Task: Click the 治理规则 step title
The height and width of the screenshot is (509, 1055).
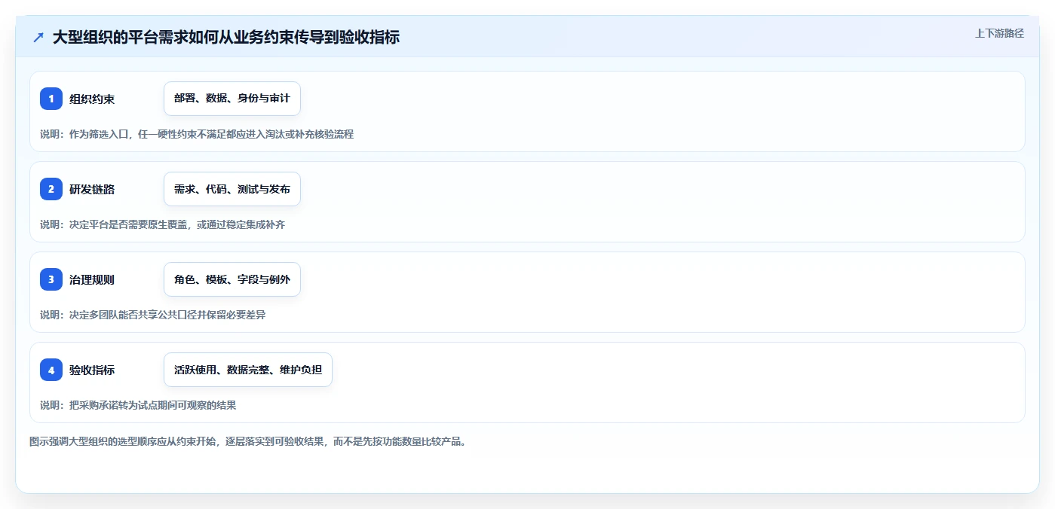Action: point(92,279)
